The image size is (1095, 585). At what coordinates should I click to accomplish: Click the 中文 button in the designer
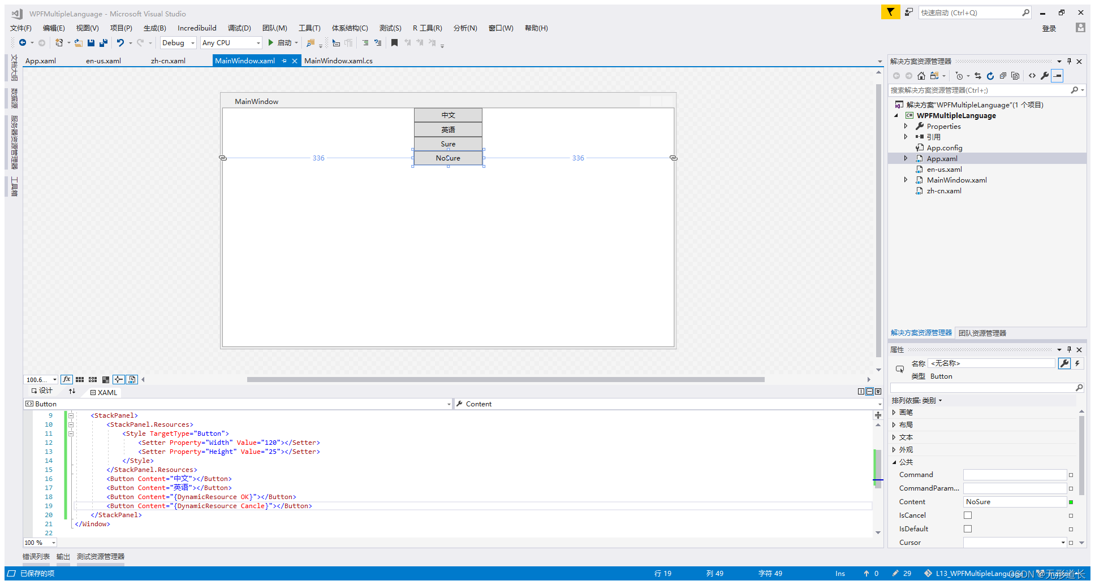coord(448,115)
